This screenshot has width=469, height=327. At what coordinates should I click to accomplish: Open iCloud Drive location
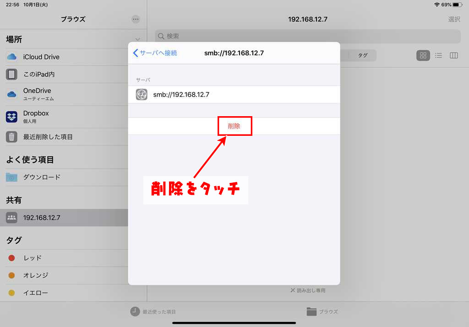[x=66, y=57]
